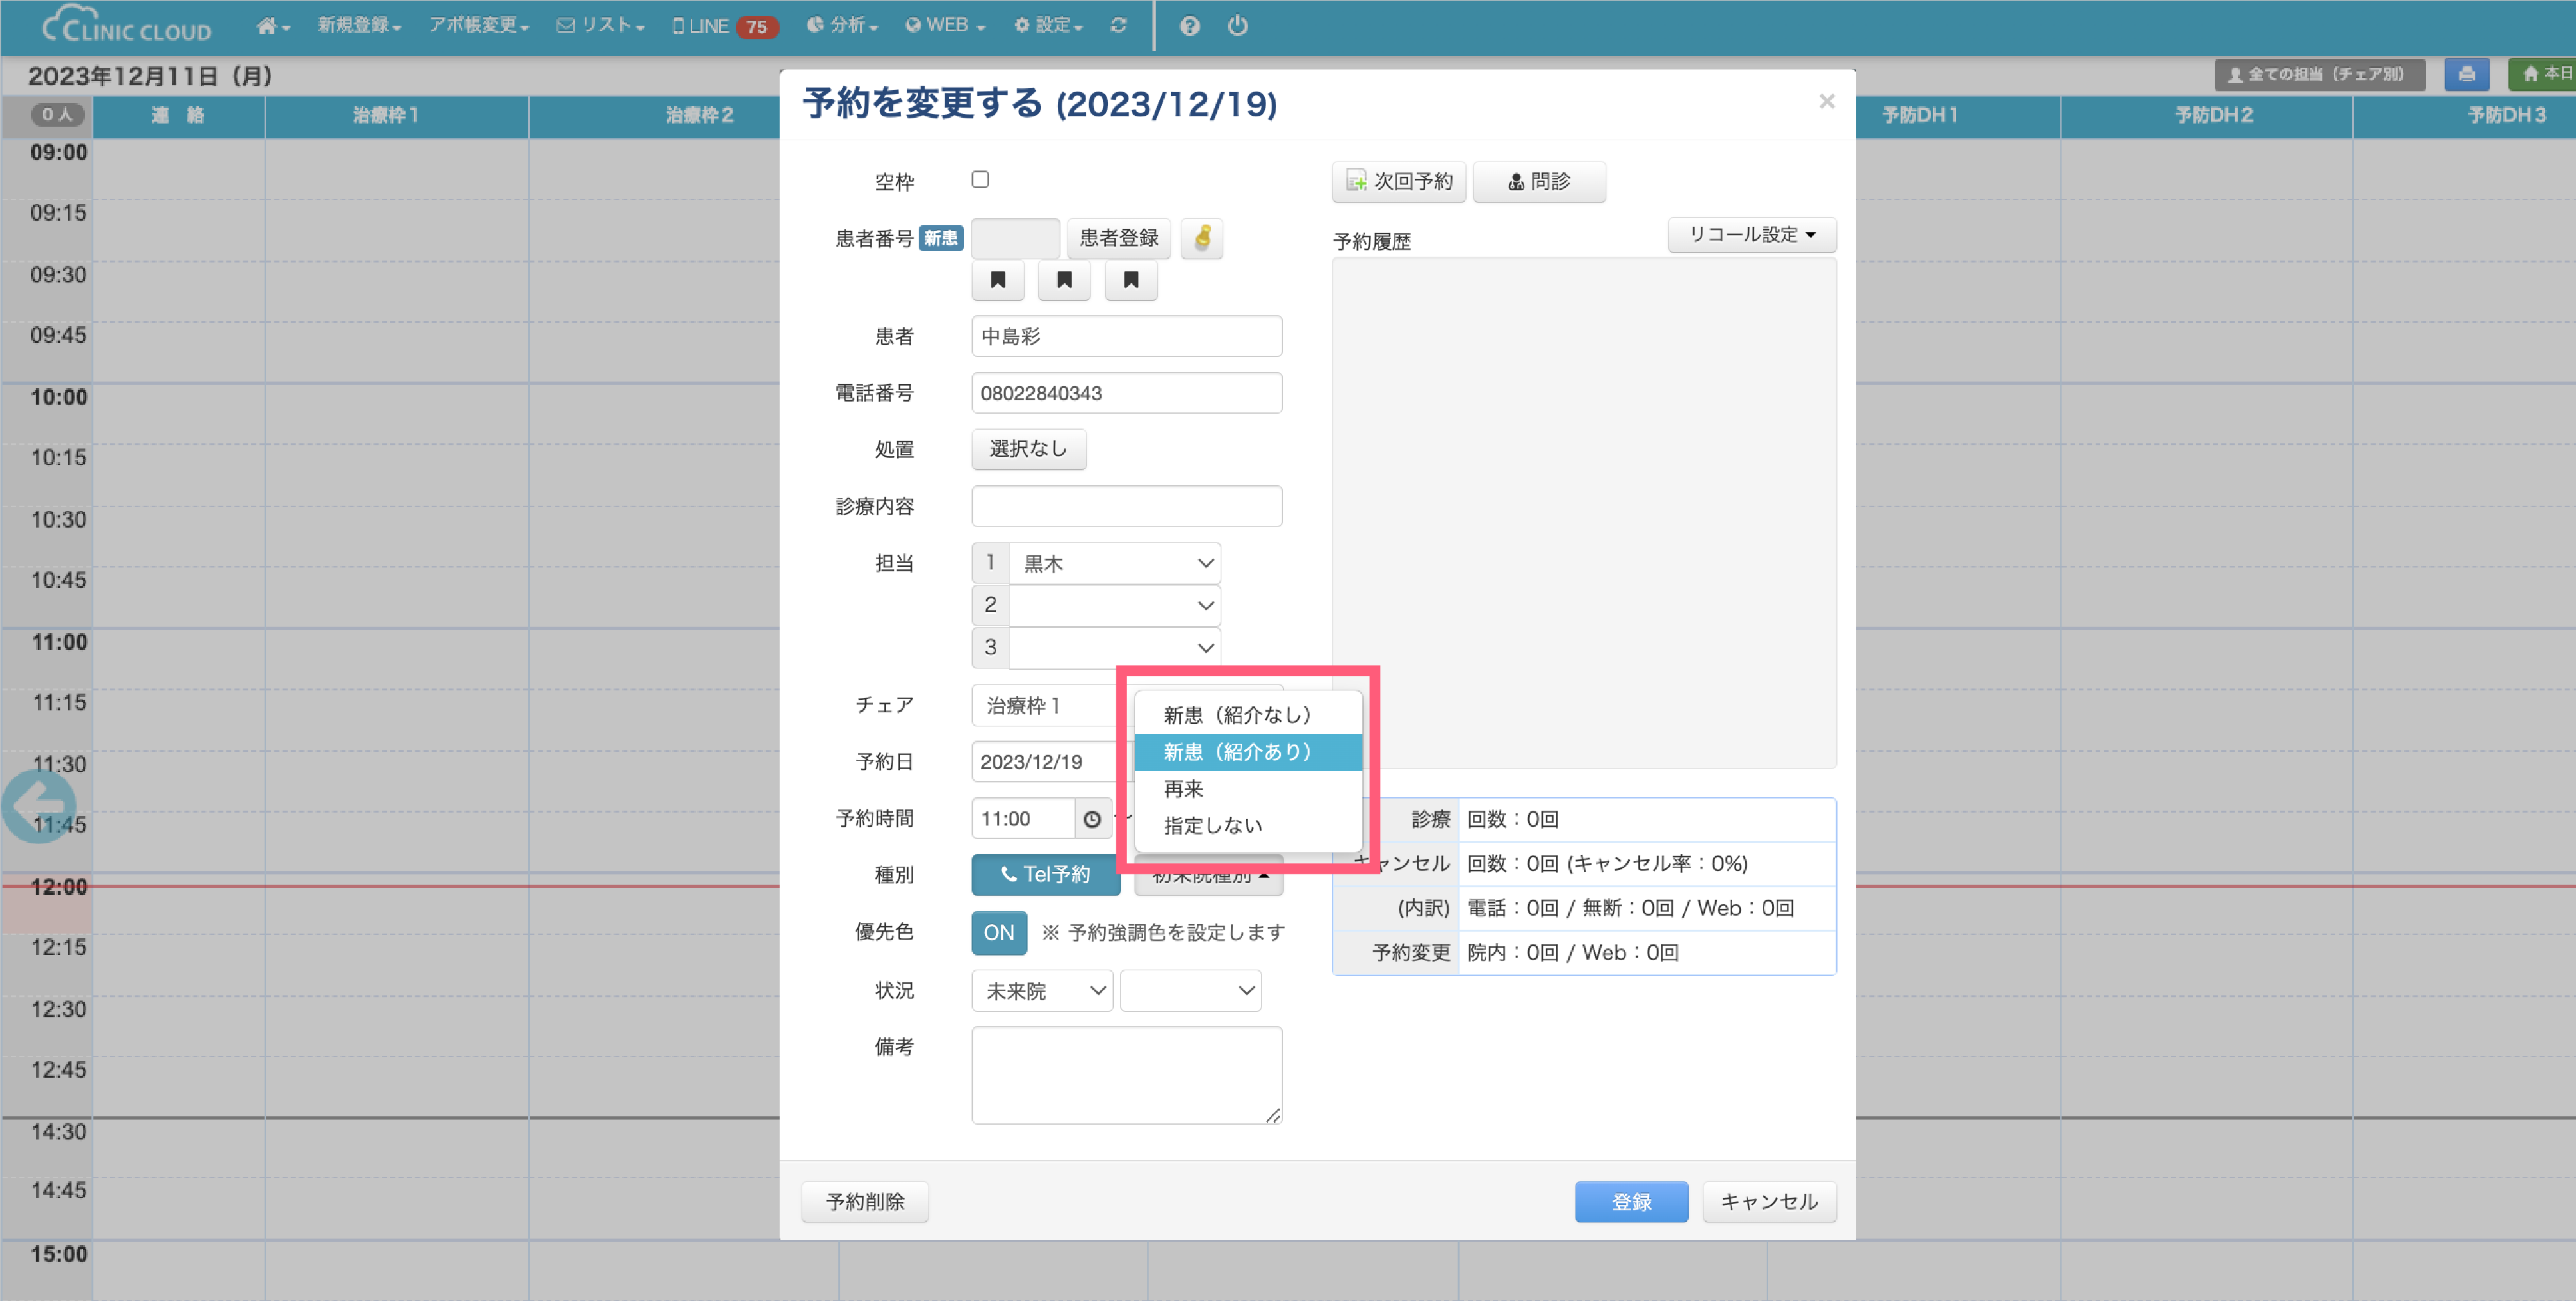The width and height of the screenshot is (2576, 1301).
Task: Click the power logout icon
Action: pos(1237,26)
